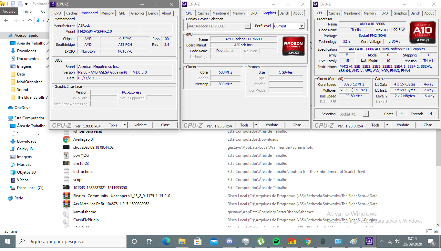441x251 pixels.
Task: Select file kamui.theme
Action: 85,212
